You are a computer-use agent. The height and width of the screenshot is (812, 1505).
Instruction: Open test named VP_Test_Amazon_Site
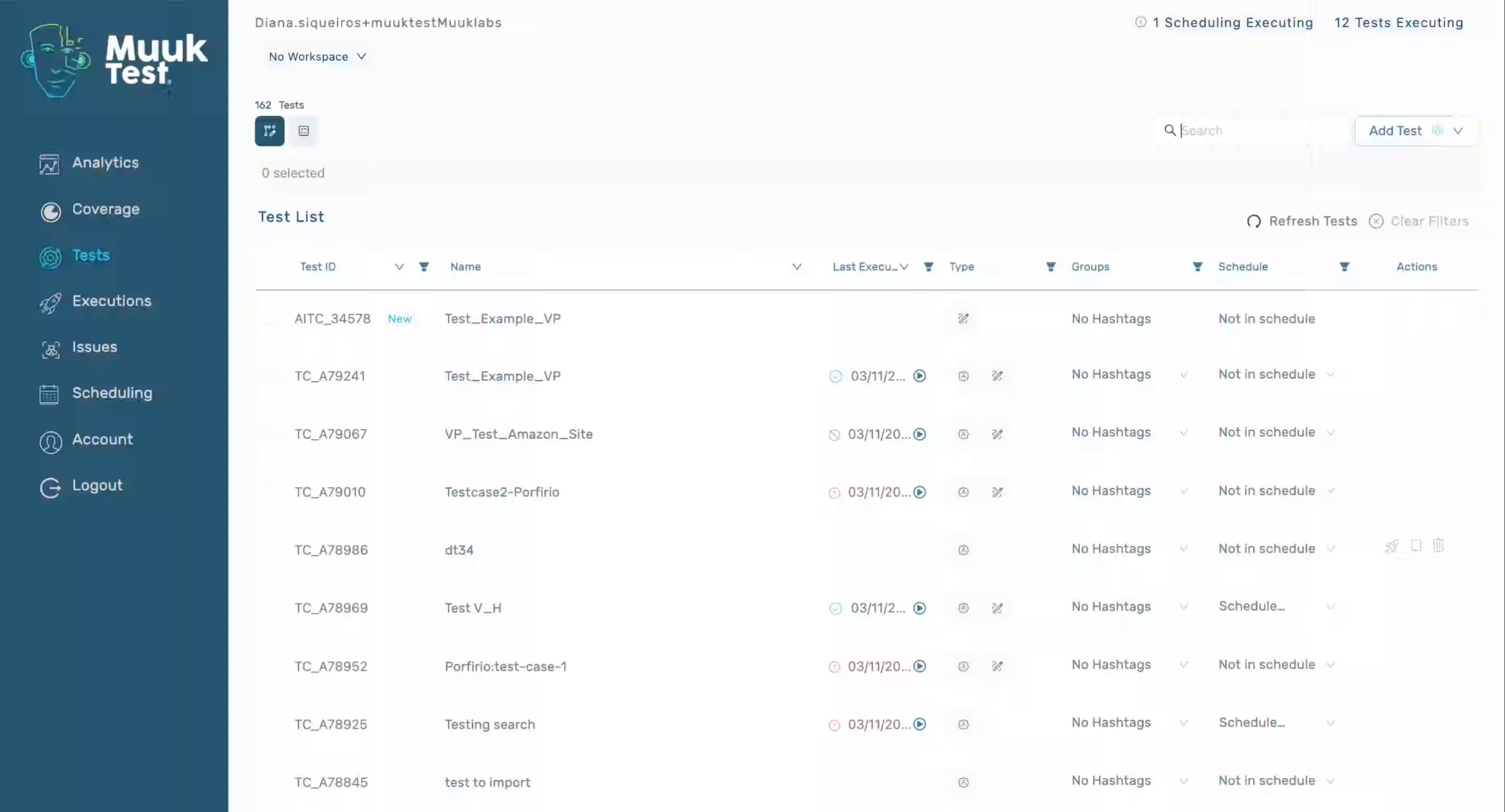click(519, 435)
